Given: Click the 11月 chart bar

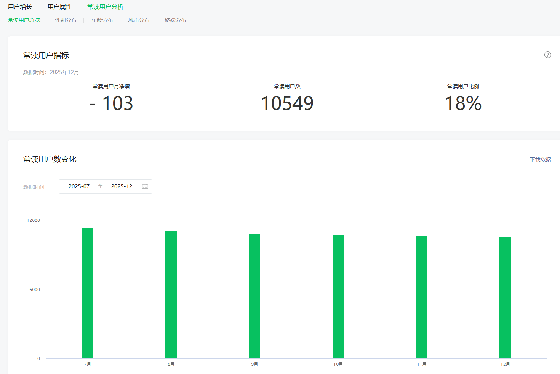Looking at the screenshot, I should tap(421, 297).
